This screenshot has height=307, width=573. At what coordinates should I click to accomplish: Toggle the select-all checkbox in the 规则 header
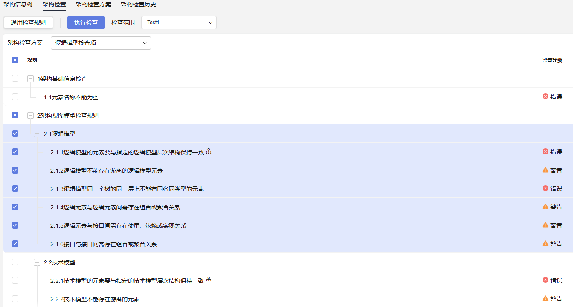pyautogui.click(x=15, y=60)
